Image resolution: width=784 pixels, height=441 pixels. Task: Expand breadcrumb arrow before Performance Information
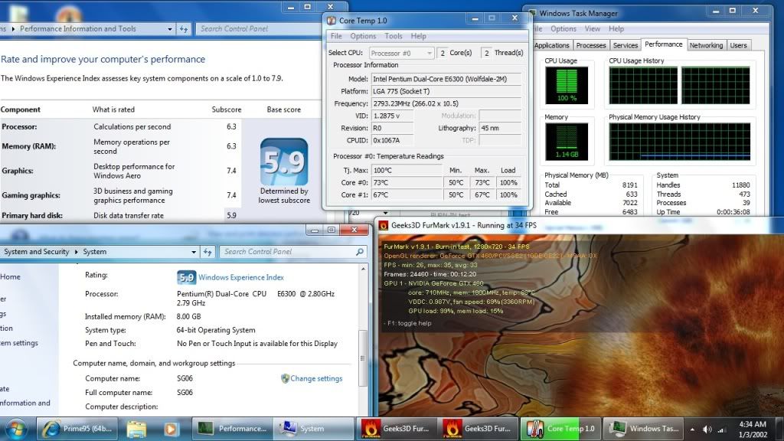(13, 29)
